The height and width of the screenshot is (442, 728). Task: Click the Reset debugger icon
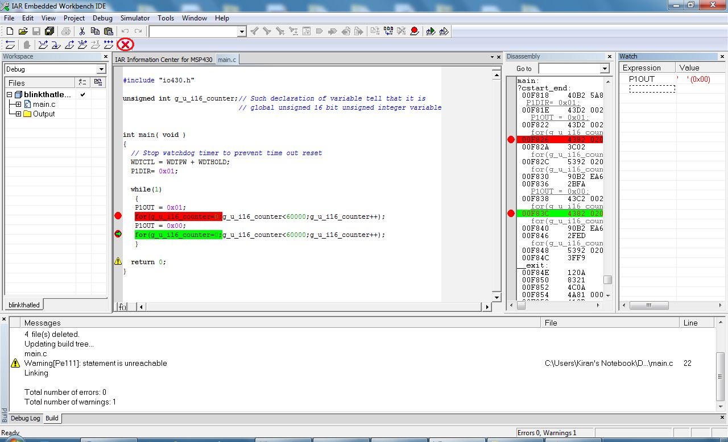tap(10, 45)
